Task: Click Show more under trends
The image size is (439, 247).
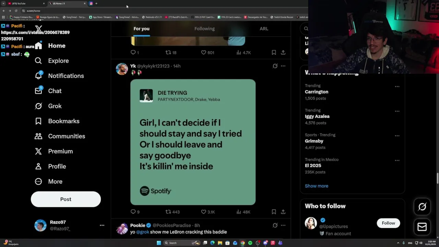Action: coord(317,186)
